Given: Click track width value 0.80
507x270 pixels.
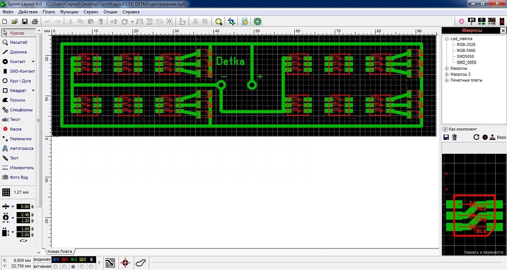Looking at the screenshot, I should click(x=23, y=207).
